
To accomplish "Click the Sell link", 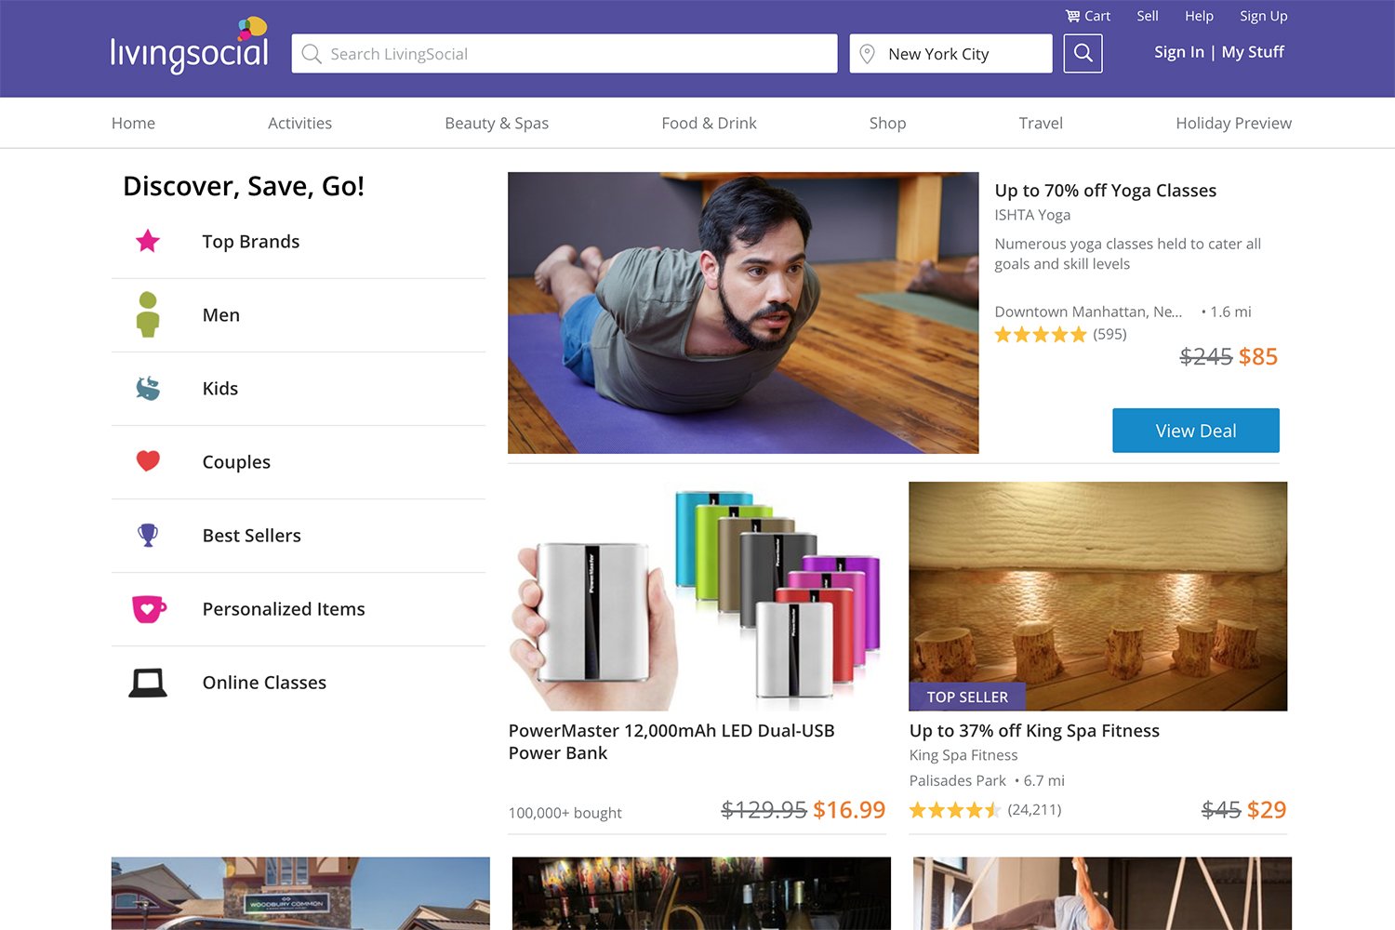I will [1148, 16].
